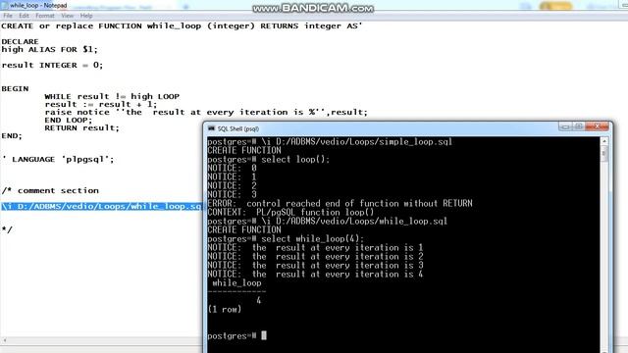Viewport: 628px width, 353px height.
Task: Click the '/* comment section' line
Action: [x=50, y=190]
